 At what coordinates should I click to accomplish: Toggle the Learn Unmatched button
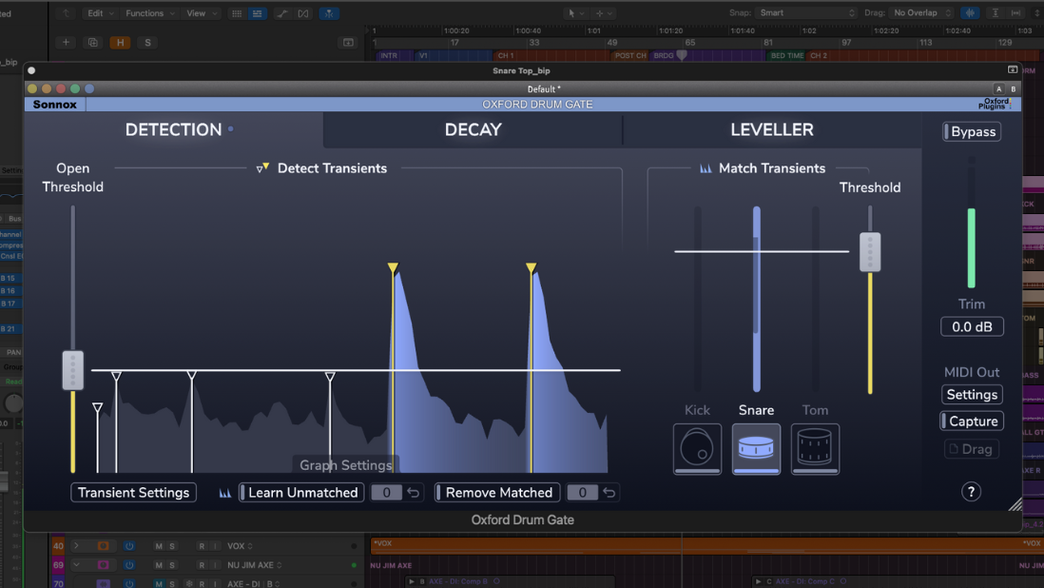301,493
